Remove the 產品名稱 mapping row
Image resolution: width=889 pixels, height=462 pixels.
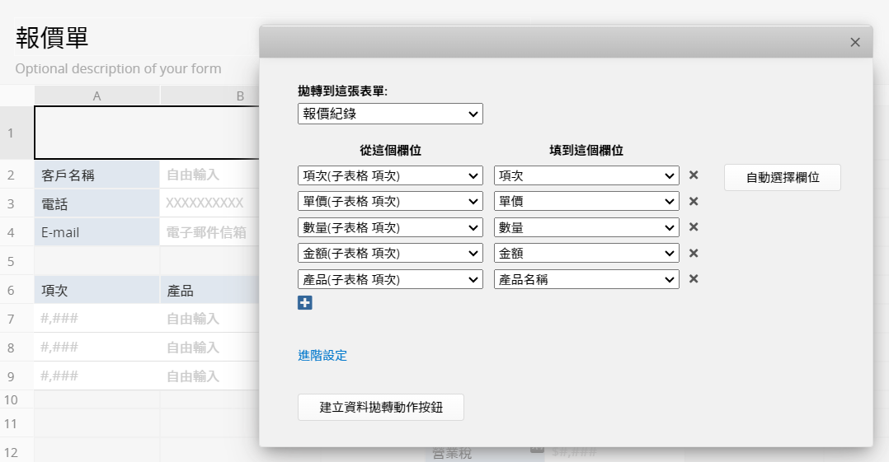(x=694, y=279)
